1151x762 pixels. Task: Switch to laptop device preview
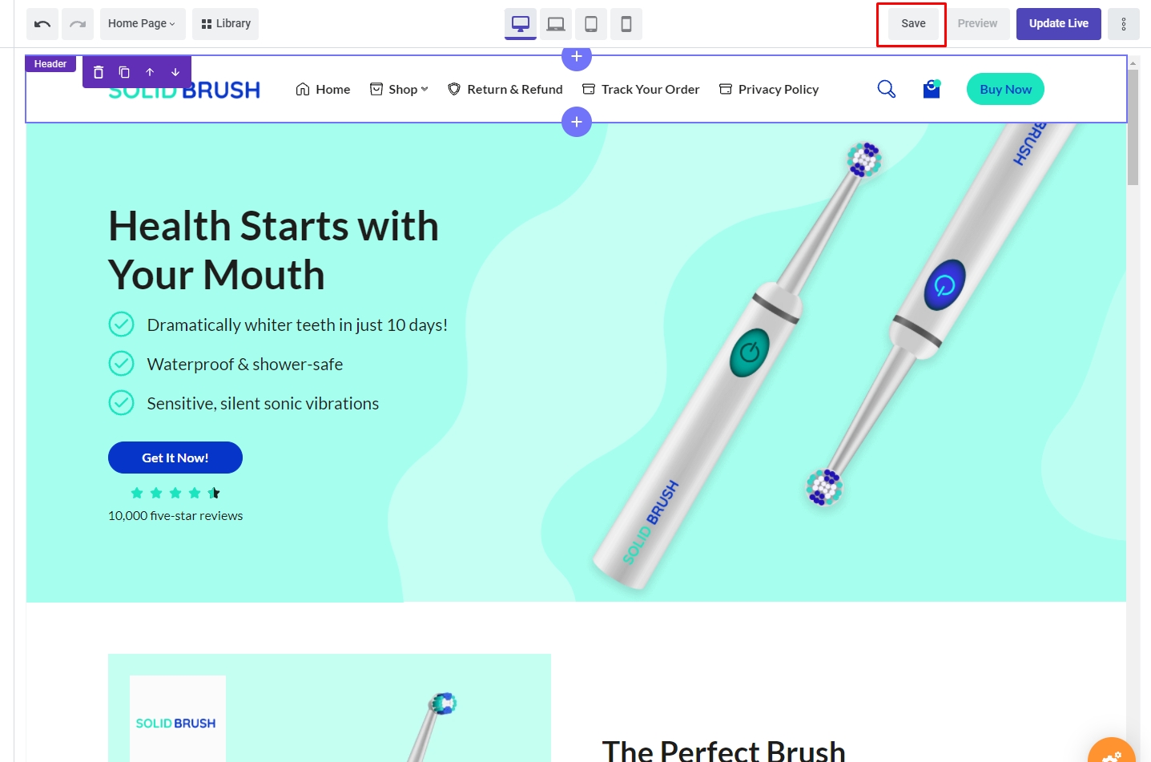[x=556, y=24]
